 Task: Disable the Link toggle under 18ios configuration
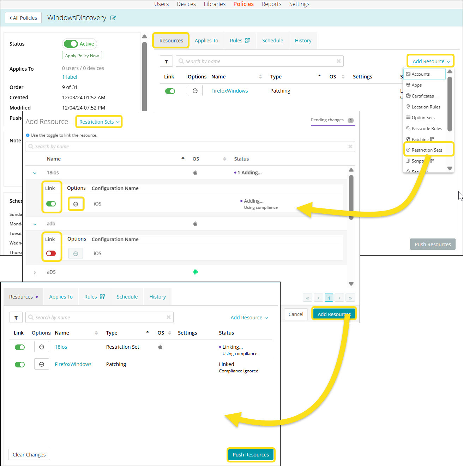pyautogui.click(x=51, y=204)
